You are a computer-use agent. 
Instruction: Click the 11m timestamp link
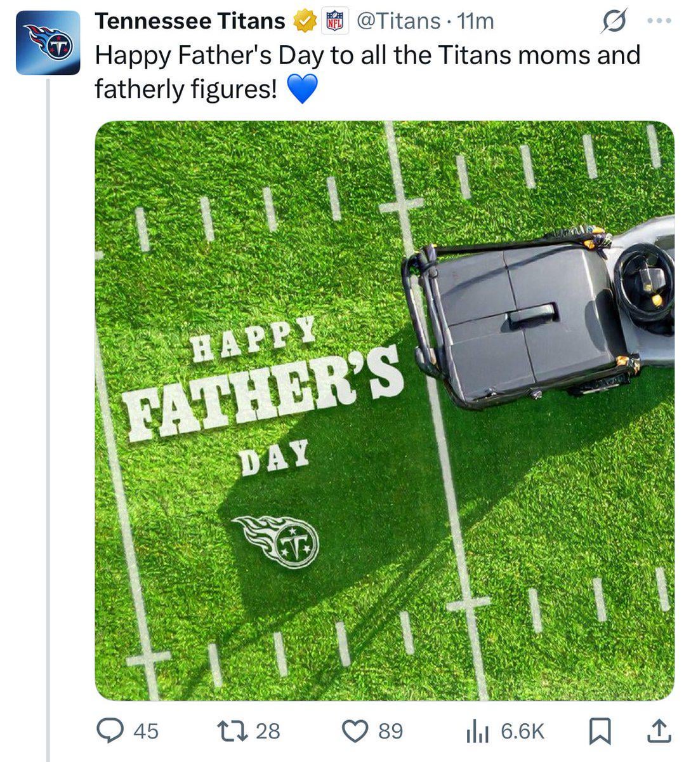475,22
